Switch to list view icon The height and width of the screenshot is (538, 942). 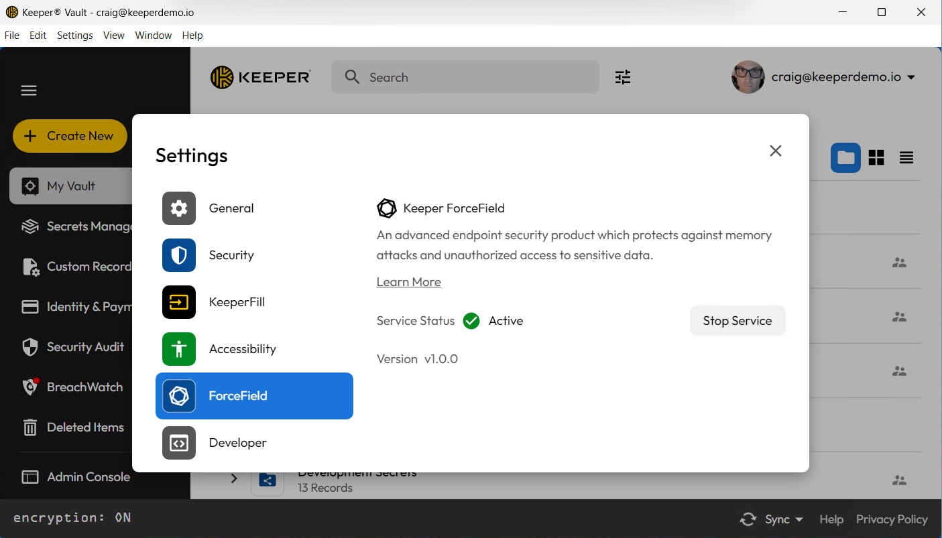pos(906,157)
